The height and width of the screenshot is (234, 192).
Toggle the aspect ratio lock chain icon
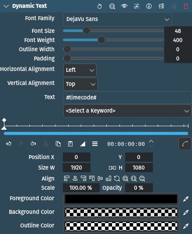tap(112, 168)
